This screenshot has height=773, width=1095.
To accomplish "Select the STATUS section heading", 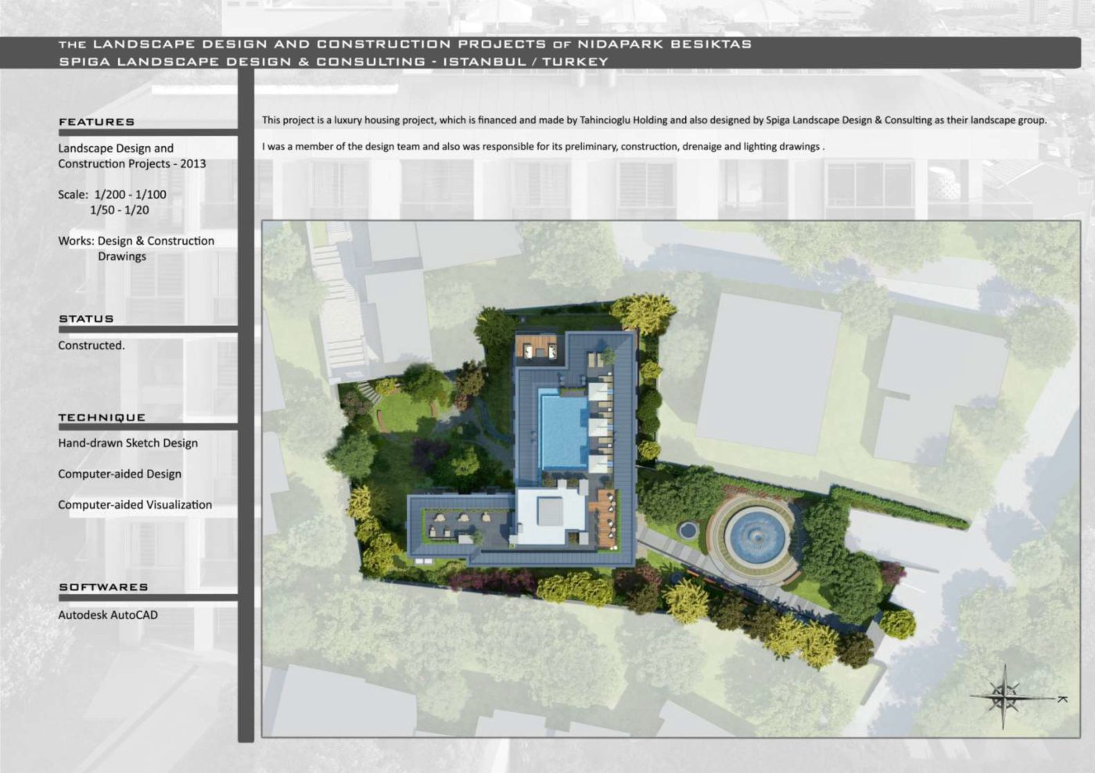I will coord(86,319).
